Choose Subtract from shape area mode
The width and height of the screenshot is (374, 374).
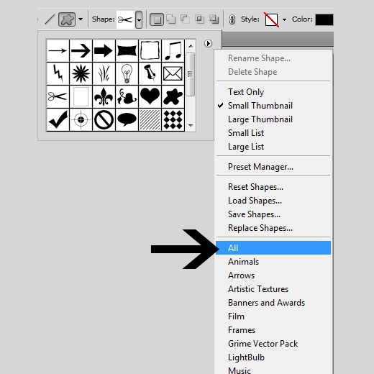point(185,19)
